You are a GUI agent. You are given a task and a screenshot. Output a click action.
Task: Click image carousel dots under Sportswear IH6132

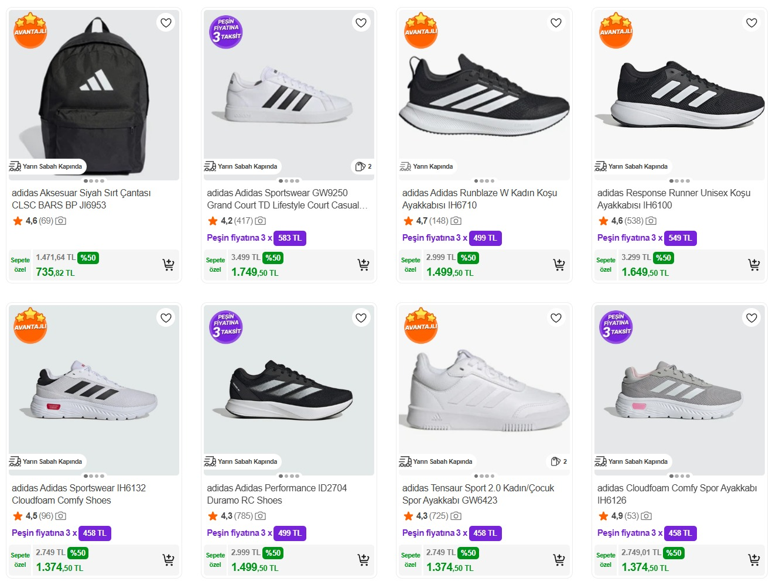coord(94,476)
